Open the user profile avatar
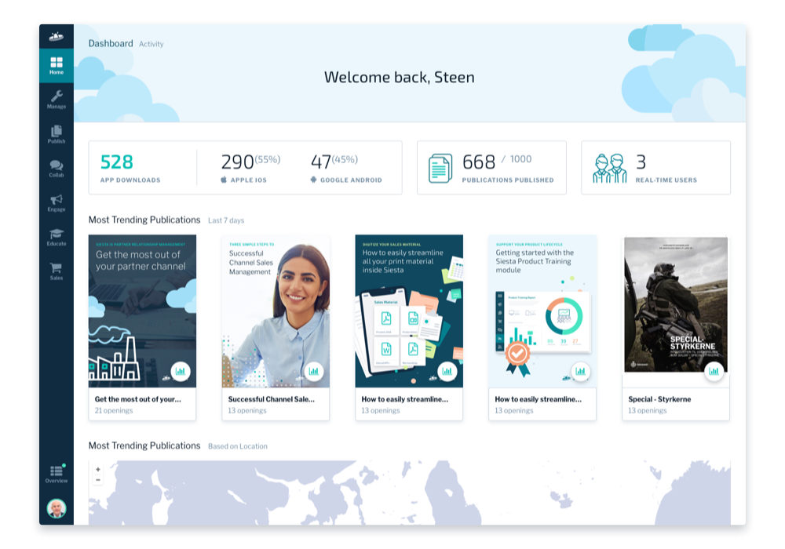Viewport: 785px width, 549px height. click(x=57, y=508)
